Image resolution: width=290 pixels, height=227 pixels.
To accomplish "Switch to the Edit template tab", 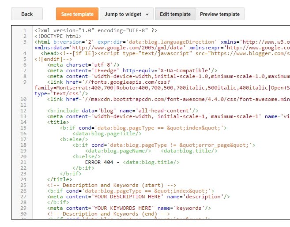I will pos(175,14).
